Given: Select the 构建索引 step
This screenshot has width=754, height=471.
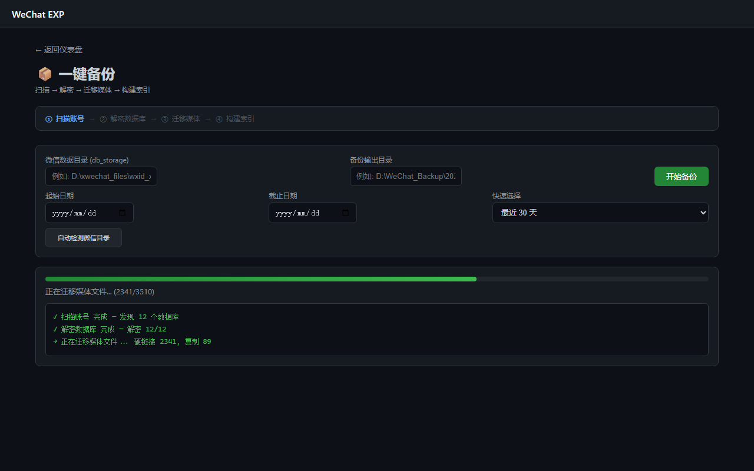Looking at the screenshot, I should 235,119.
